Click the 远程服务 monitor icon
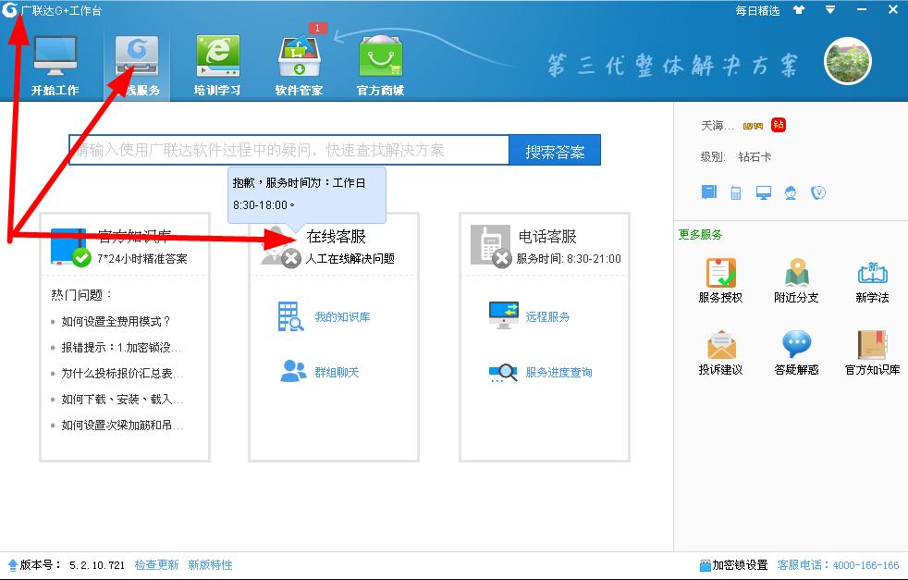Screen dimensions: 908x580 503,315
